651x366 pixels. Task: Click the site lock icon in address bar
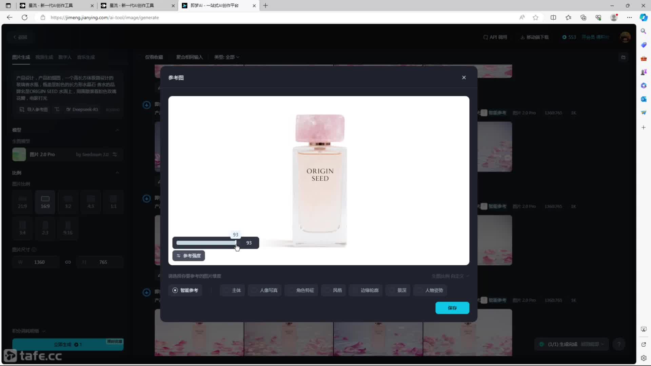(43, 17)
